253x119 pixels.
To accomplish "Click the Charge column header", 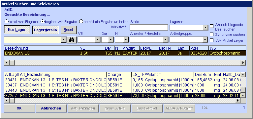I will 119,74.
